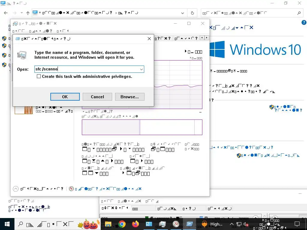307x230 pixels.
Task: Expand the Open field history dropdown
Action: pos(142,69)
